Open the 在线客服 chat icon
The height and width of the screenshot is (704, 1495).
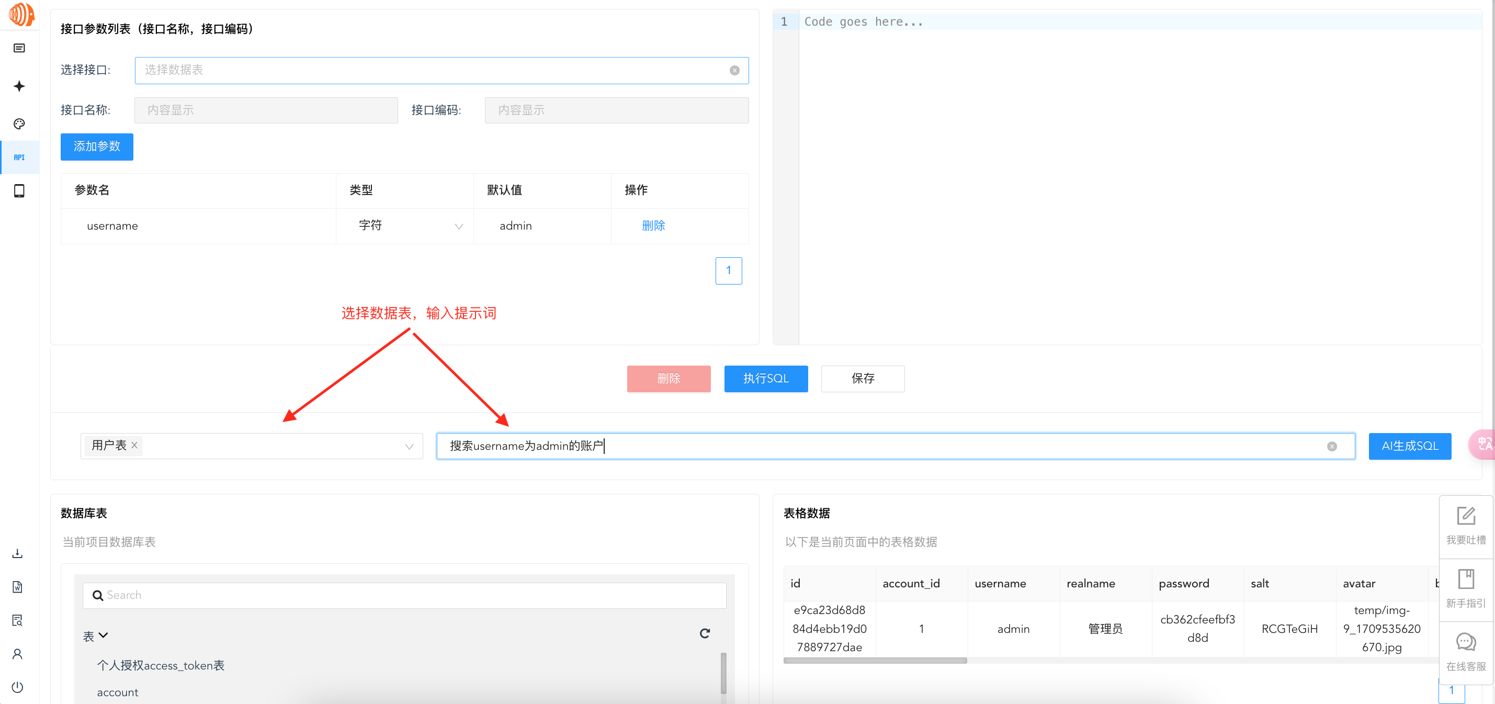coord(1465,642)
